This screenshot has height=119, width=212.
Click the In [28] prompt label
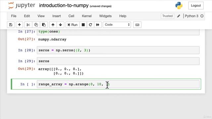click(26, 50)
